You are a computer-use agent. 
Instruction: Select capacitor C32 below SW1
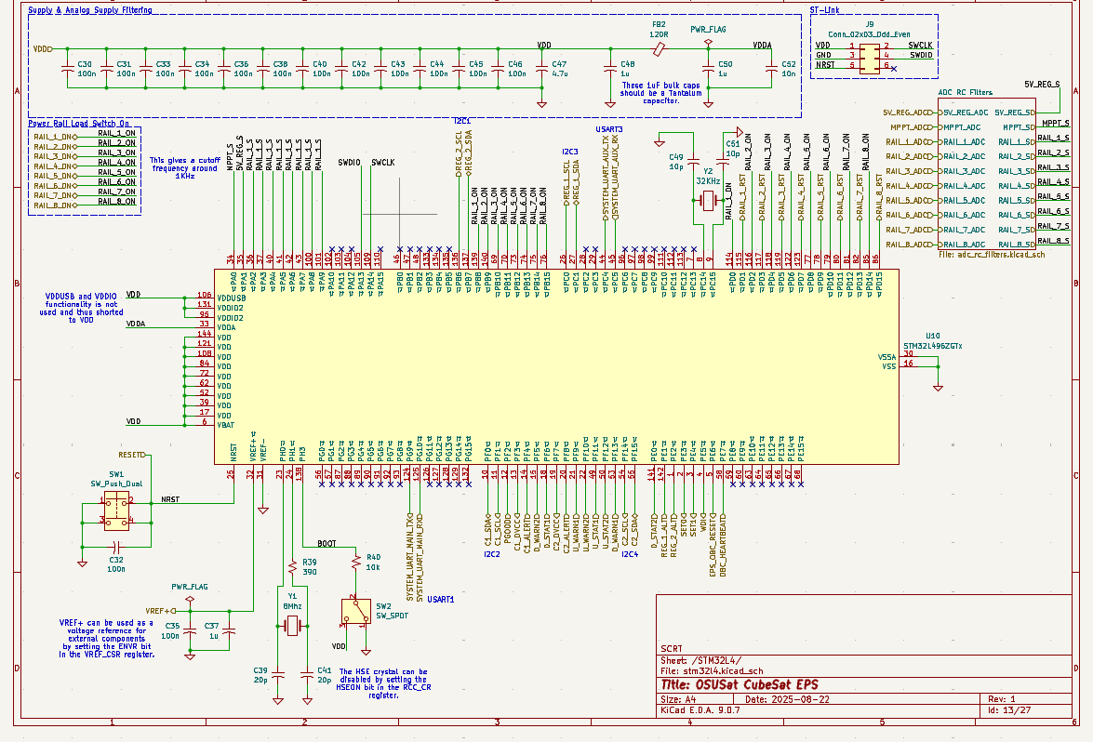[x=116, y=547]
